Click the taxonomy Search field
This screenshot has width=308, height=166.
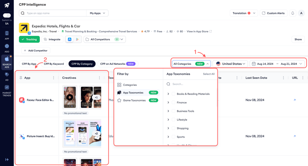190,84
